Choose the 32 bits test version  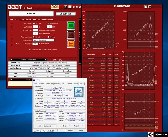click(x=34, y=37)
